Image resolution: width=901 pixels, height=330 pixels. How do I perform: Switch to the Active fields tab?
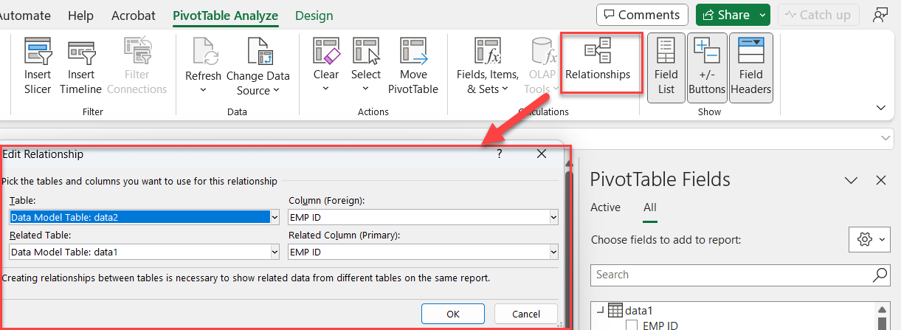click(605, 207)
